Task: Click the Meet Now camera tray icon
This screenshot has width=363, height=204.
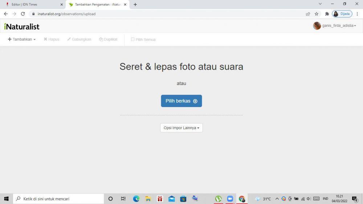Action: (290, 199)
